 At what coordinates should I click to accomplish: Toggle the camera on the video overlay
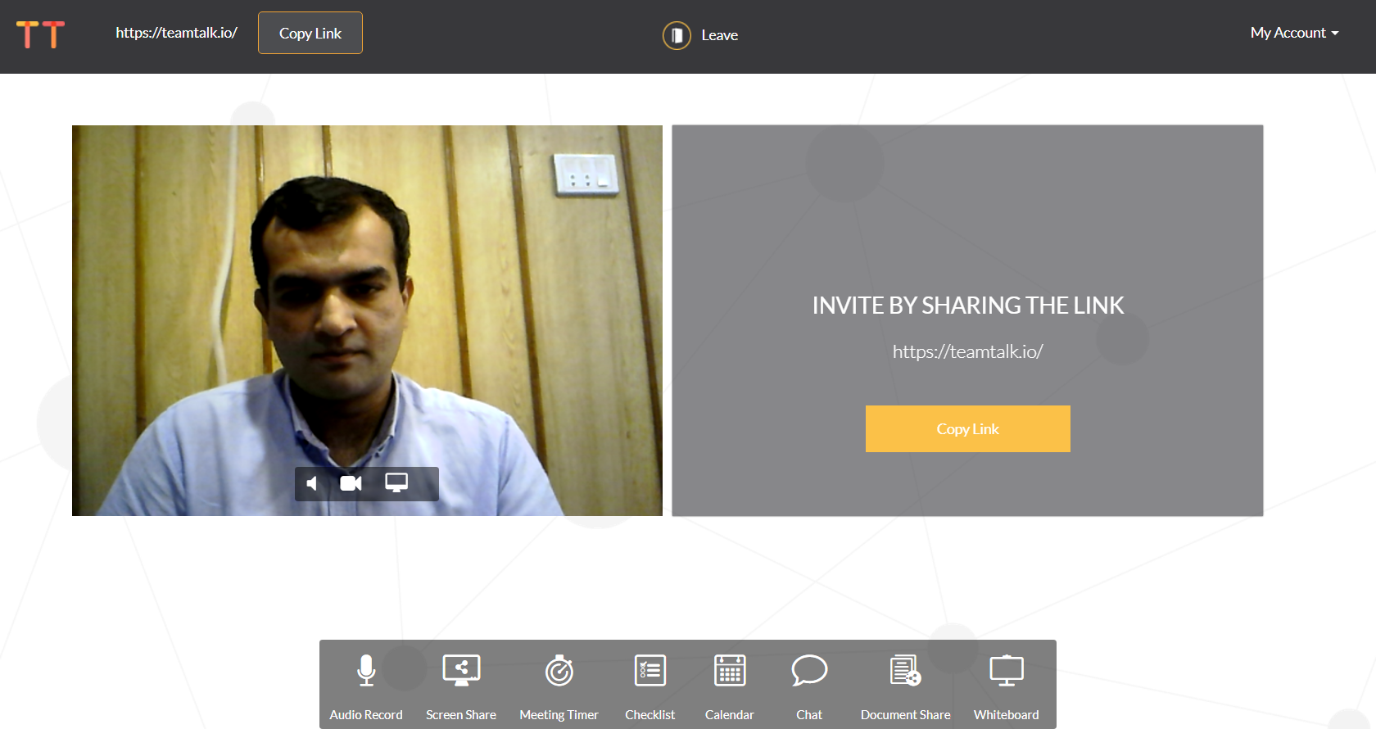coord(351,483)
